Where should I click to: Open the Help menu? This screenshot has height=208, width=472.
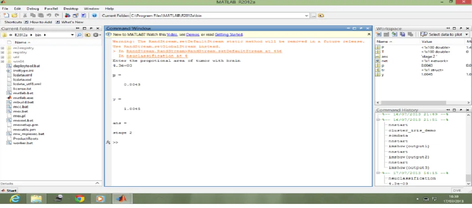(x=109, y=9)
